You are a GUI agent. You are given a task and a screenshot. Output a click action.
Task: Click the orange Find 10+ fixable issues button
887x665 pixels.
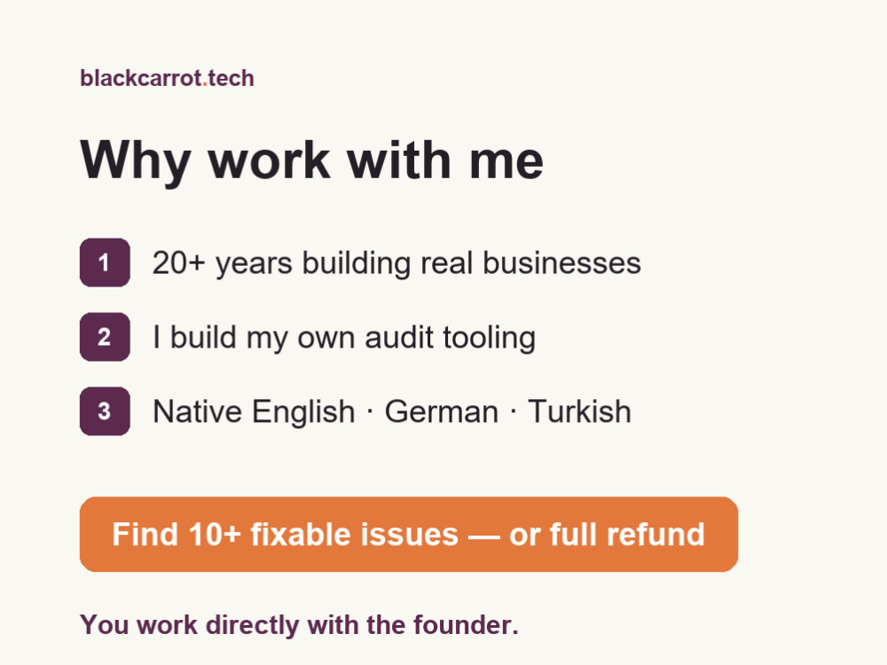409,535
